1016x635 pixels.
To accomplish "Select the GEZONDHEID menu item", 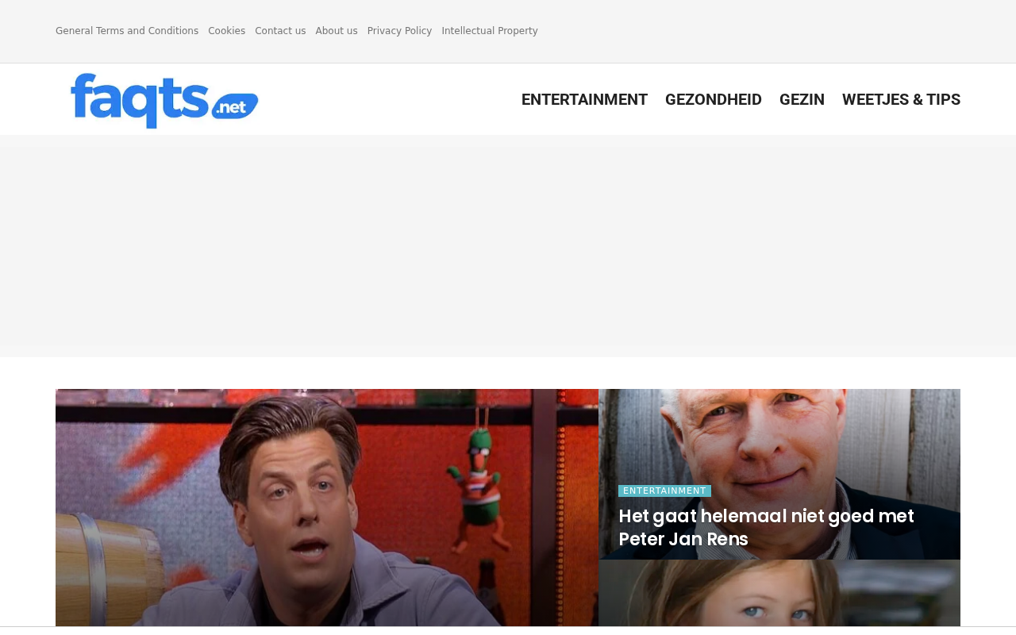I will click(x=714, y=99).
